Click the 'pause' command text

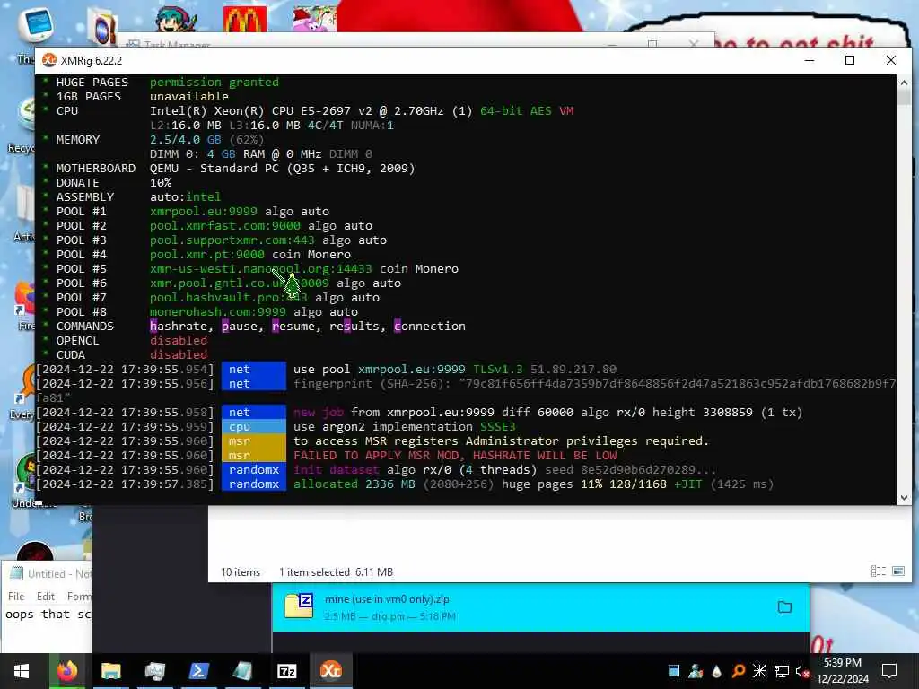pos(239,327)
